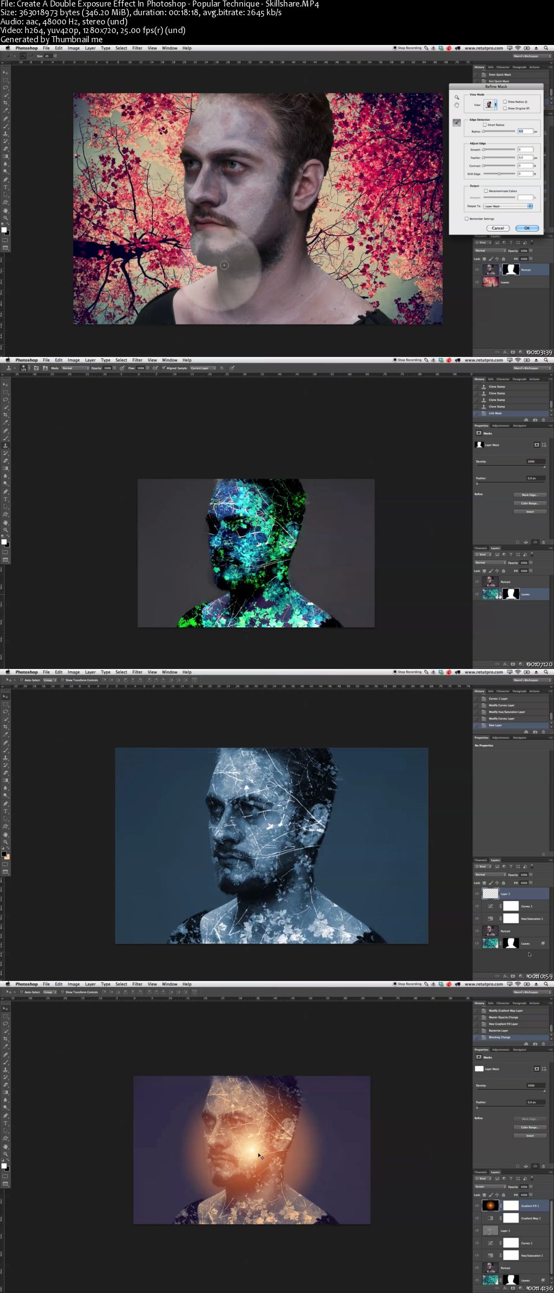Click the lock position icon in 00:07:20 Layers panel
This screenshot has width=554, height=1293.
pyautogui.click(x=498, y=570)
